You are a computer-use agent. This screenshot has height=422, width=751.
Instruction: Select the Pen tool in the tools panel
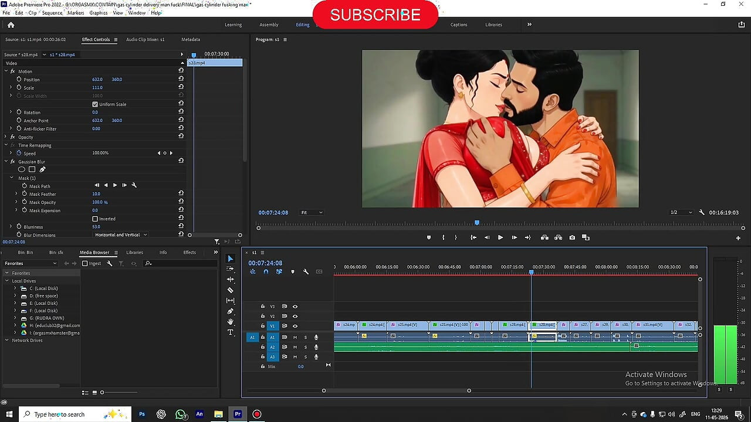(x=230, y=311)
